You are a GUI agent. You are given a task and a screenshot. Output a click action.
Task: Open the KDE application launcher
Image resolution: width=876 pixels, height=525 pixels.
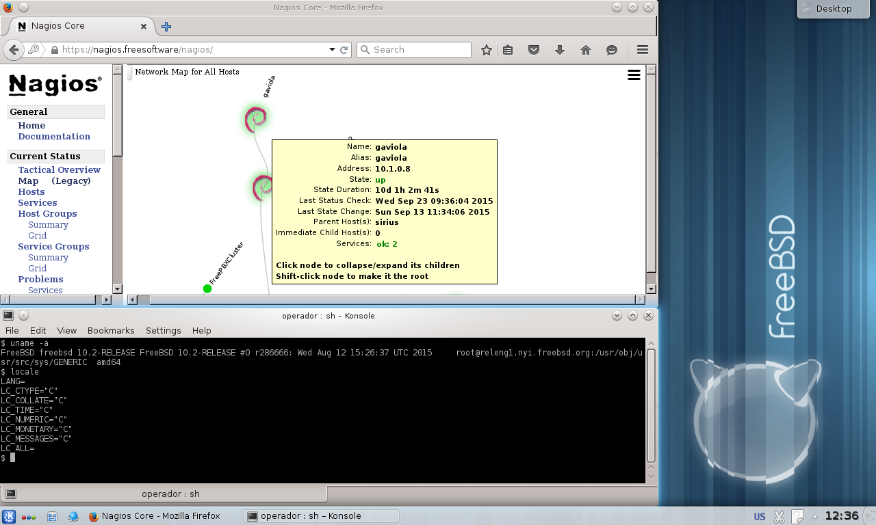[10, 517]
